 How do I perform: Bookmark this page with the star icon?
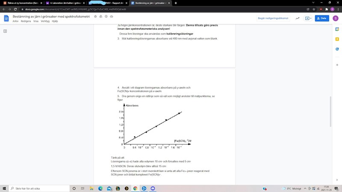[314, 9]
